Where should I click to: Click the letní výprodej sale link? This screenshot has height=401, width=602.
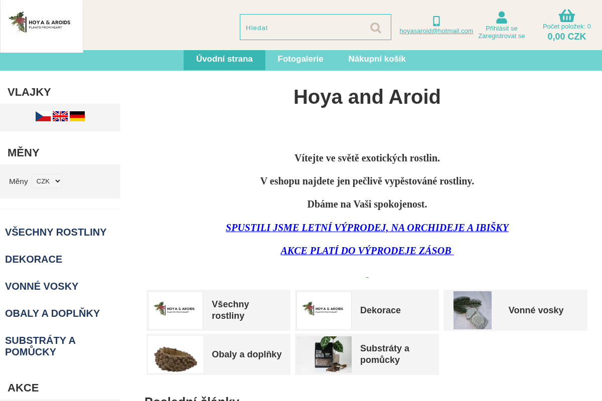pyautogui.click(x=367, y=228)
